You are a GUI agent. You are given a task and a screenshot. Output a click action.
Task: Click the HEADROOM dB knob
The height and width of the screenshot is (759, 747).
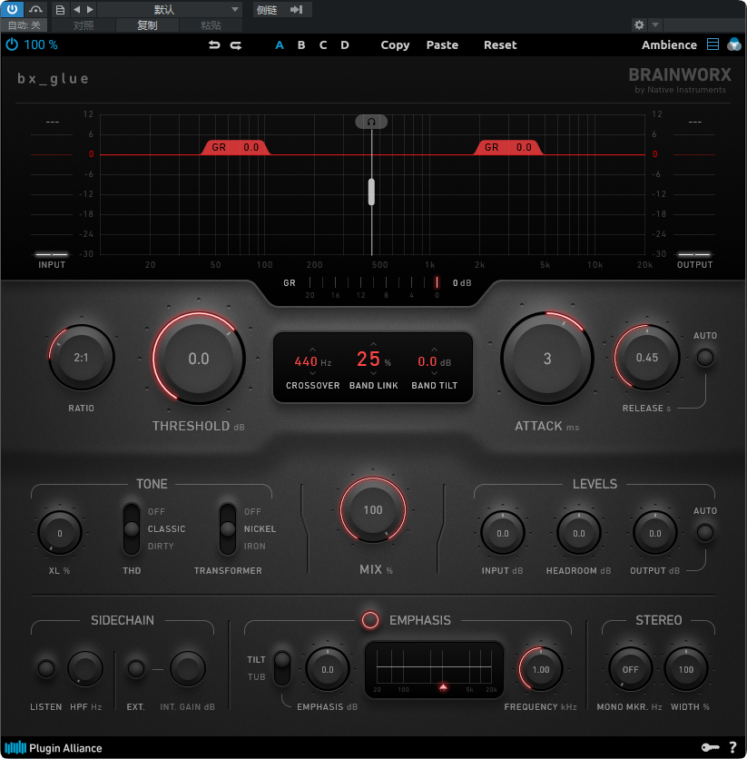[579, 533]
